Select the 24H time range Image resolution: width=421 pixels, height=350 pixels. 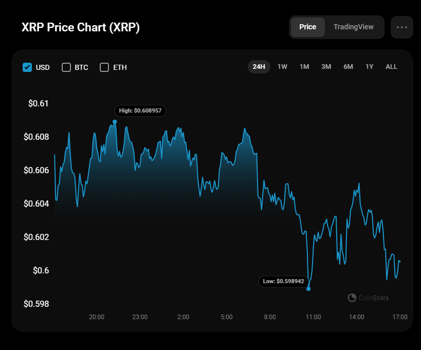tap(259, 67)
